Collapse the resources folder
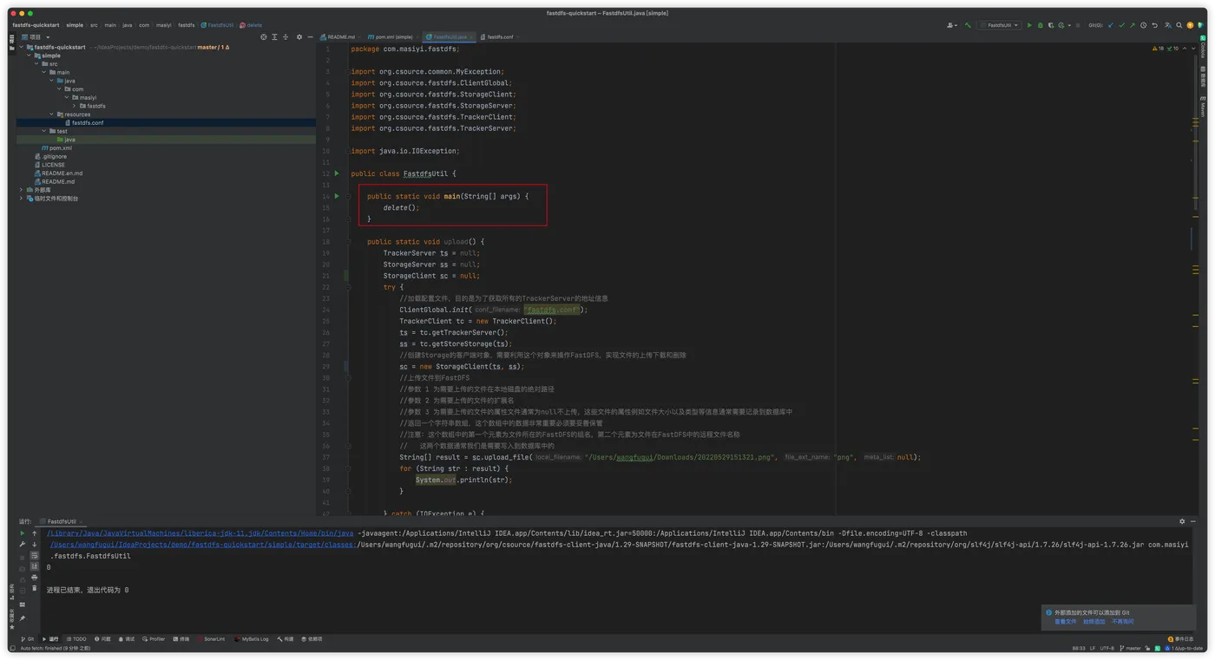Viewport: 1215px width, 660px height. [x=51, y=114]
